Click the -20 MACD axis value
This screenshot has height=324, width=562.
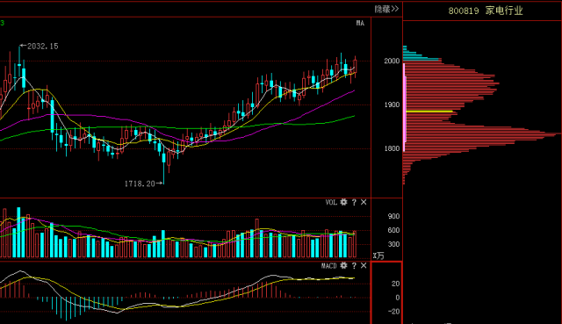pos(394,312)
